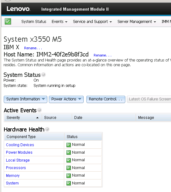This screenshot has width=171, height=192.
Task: Click 'Normal' status text for Power Modules
Action: pos(78,152)
